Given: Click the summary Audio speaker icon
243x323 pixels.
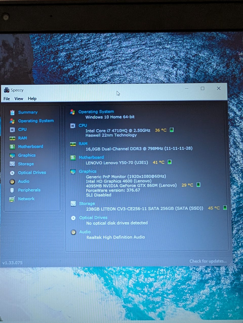Looking at the screenshot, I should pos(73,232).
